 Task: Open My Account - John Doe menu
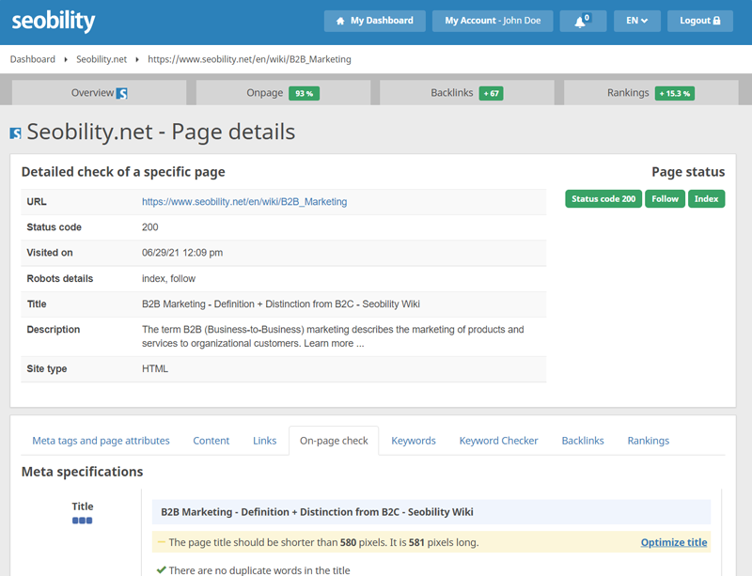click(x=493, y=21)
